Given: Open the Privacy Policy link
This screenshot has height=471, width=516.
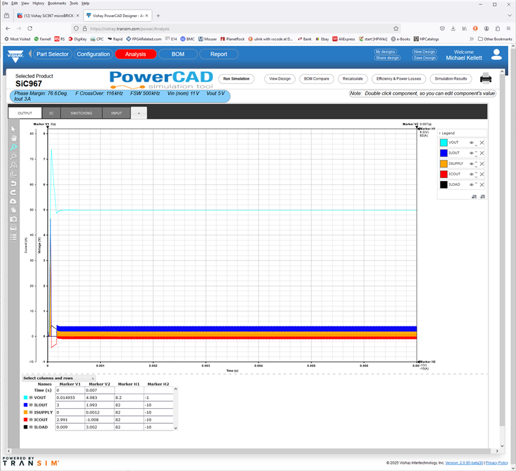Looking at the screenshot, I should point(496,462).
